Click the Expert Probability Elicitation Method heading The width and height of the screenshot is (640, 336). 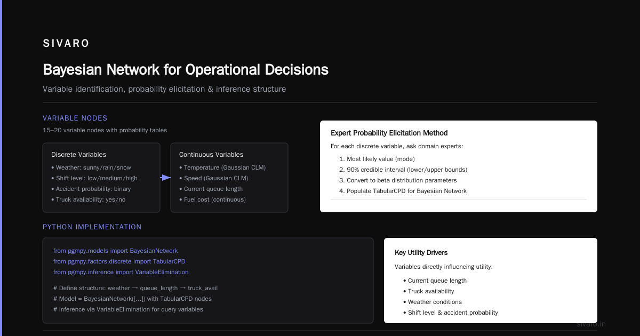tap(389, 133)
